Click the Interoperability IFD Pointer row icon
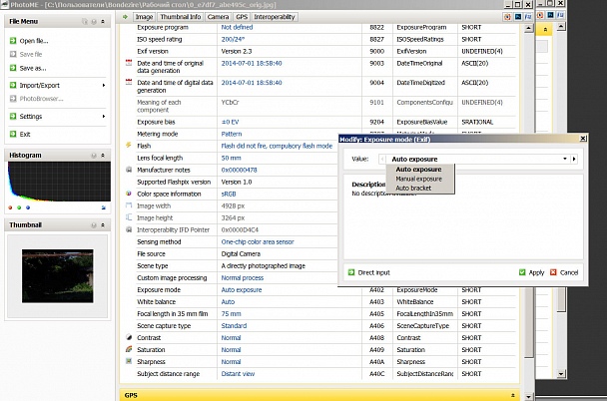The width and height of the screenshot is (607, 401). tap(129, 229)
